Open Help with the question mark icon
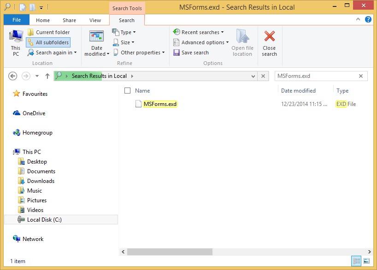The width and height of the screenshot is (377, 270). pyautogui.click(x=368, y=19)
